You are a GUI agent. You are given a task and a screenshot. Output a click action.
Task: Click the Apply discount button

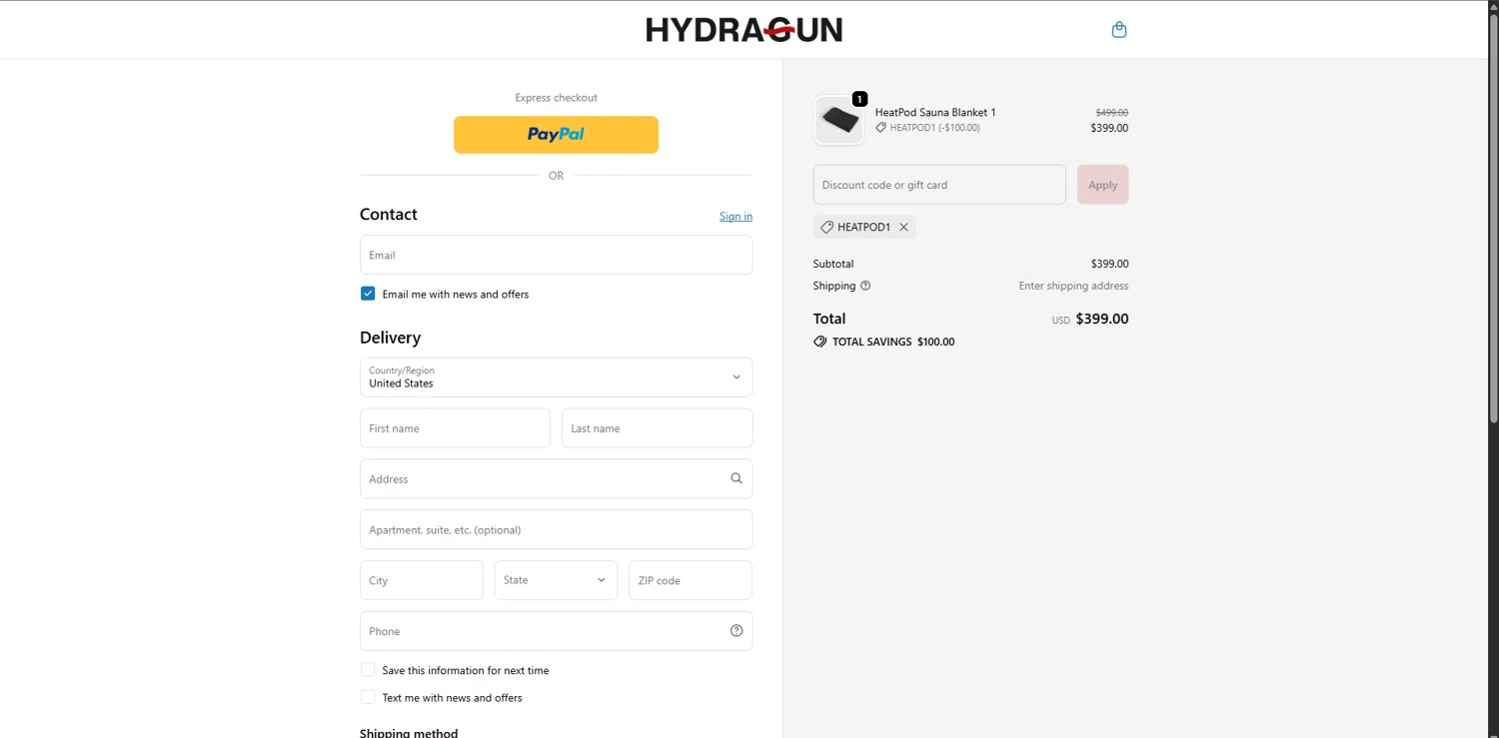(1102, 185)
